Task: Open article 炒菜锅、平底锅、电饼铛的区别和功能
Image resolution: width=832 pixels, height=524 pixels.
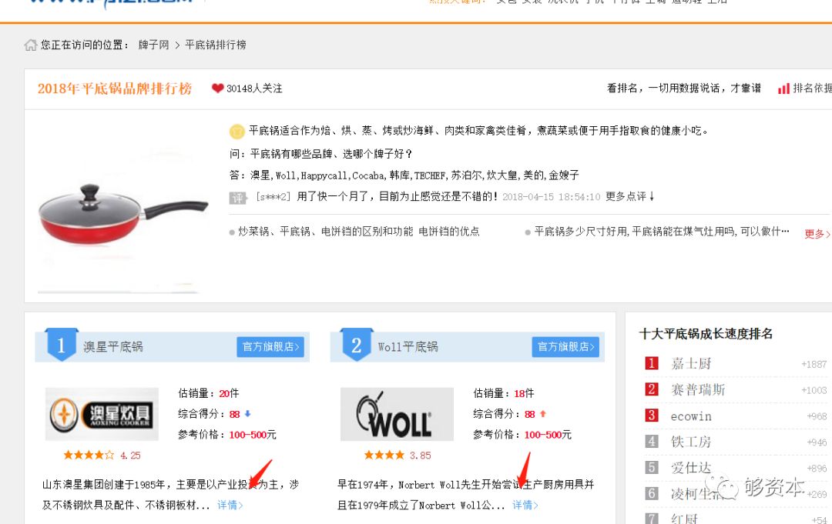Action: pyautogui.click(x=358, y=232)
